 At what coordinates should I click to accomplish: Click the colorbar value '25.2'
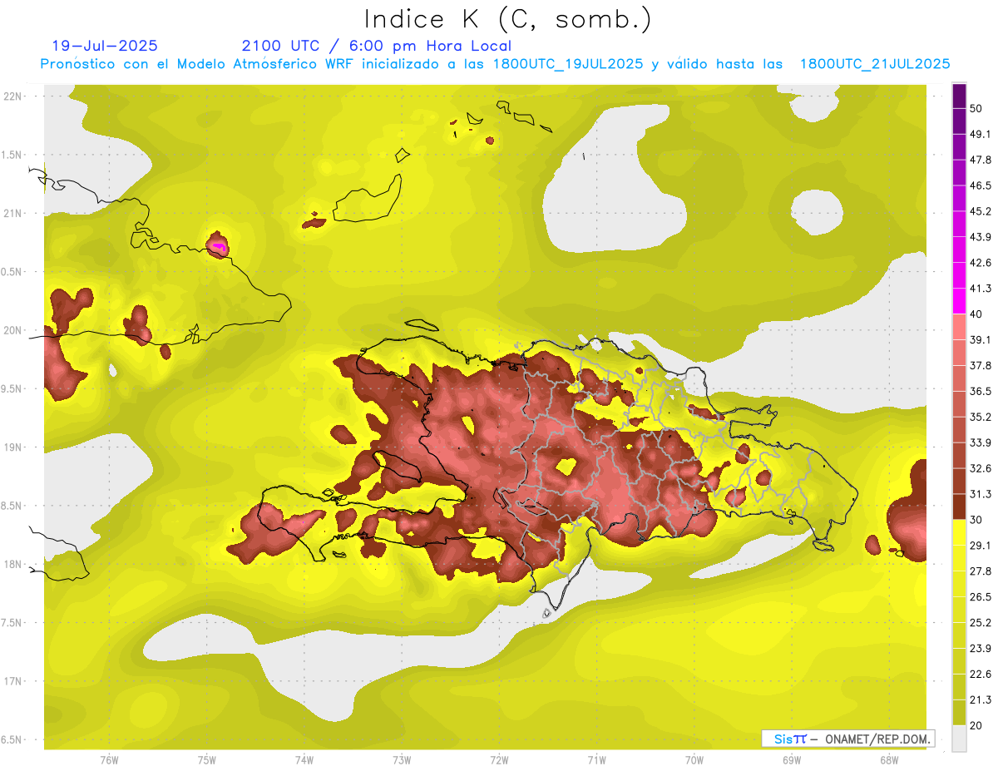click(981, 623)
